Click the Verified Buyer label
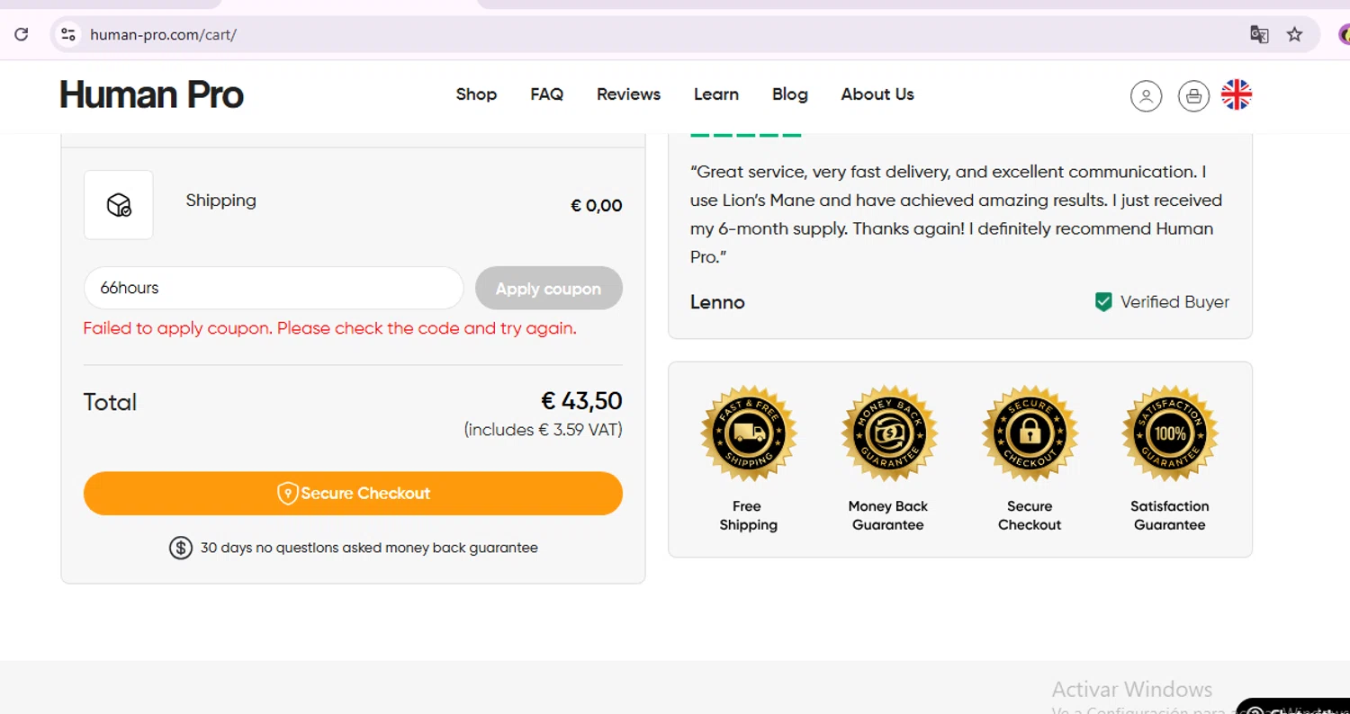This screenshot has width=1350, height=714. 1174,302
